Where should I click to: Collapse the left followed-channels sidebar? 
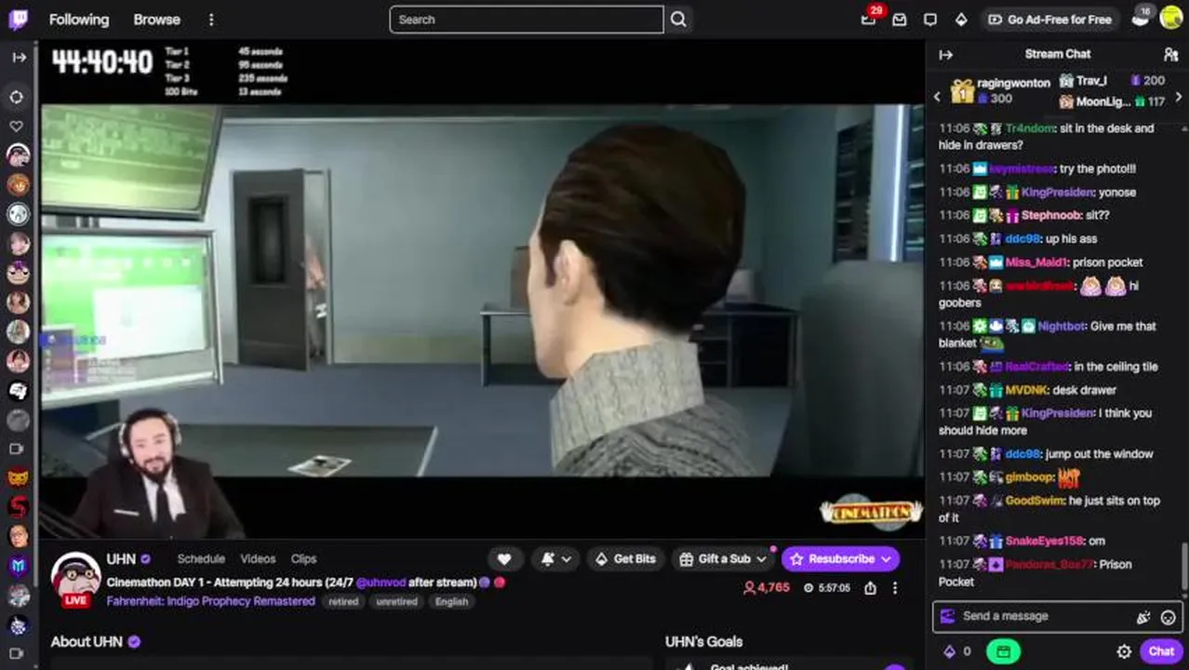click(19, 58)
